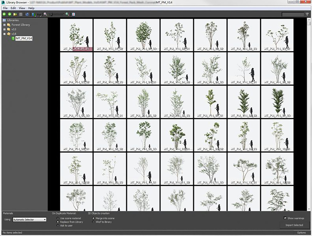
Task: Expand the v13 folder node
Action: point(4,29)
